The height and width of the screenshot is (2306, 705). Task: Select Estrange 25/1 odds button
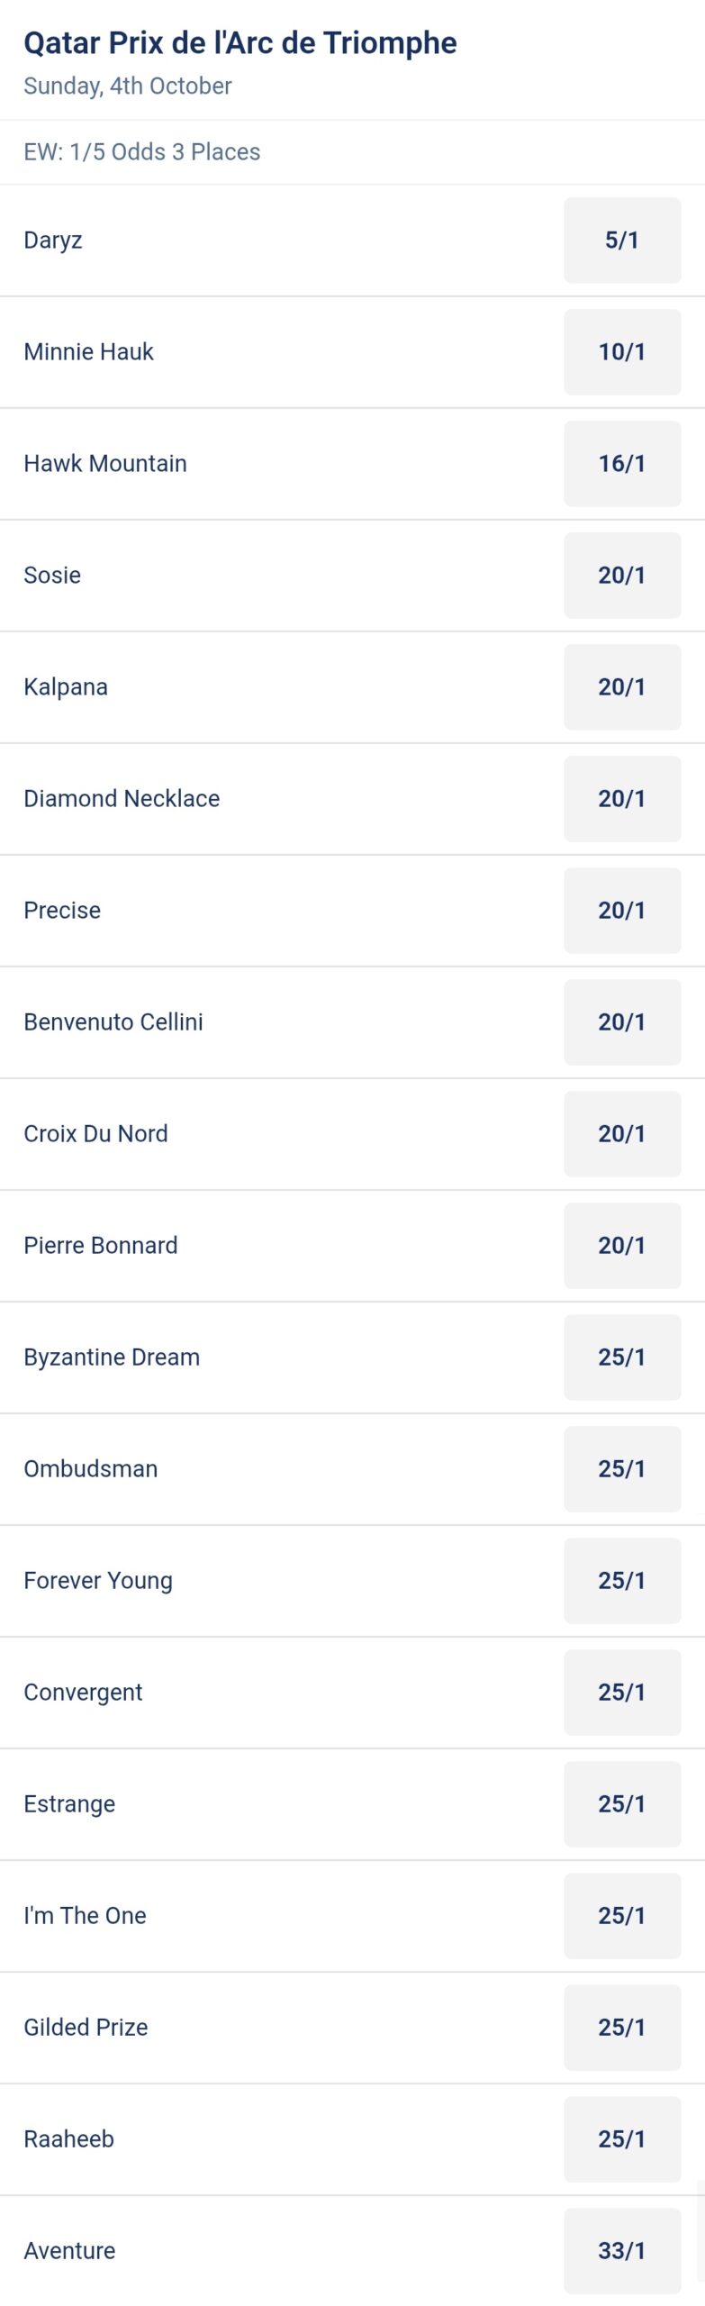622,1804
